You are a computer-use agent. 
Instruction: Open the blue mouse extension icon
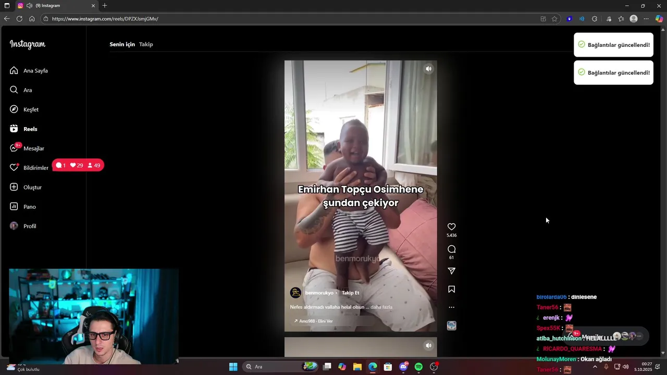click(569, 19)
